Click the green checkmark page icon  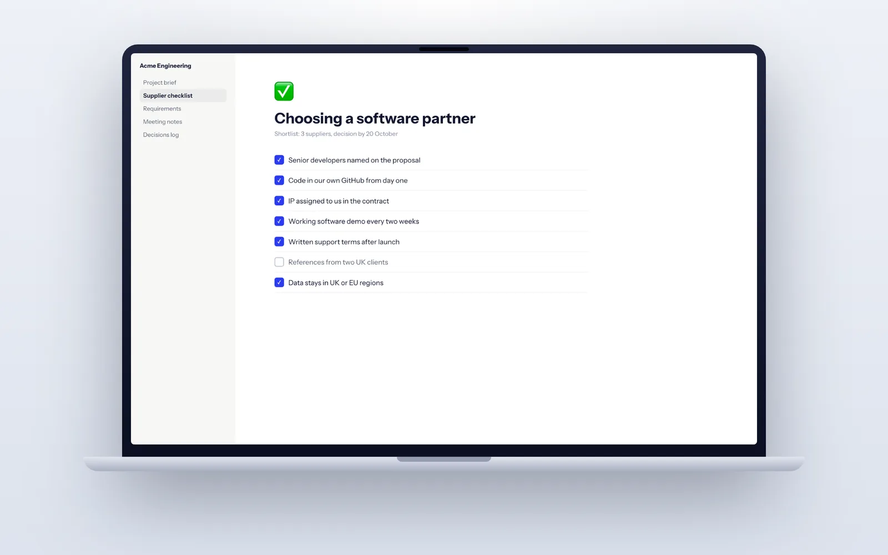pyautogui.click(x=284, y=91)
